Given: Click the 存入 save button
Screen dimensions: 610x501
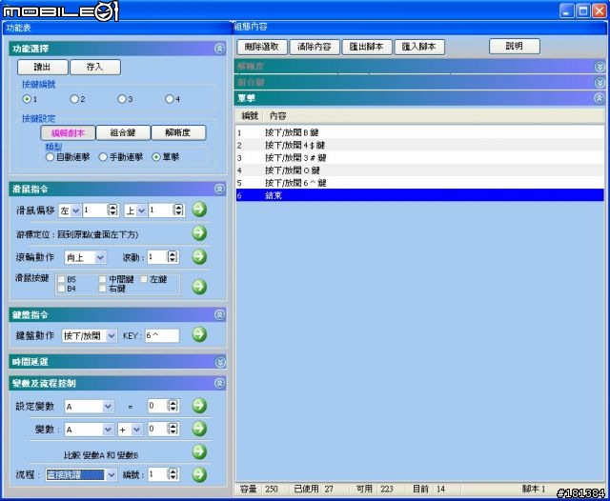Looking at the screenshot, I should click(95, 68).
